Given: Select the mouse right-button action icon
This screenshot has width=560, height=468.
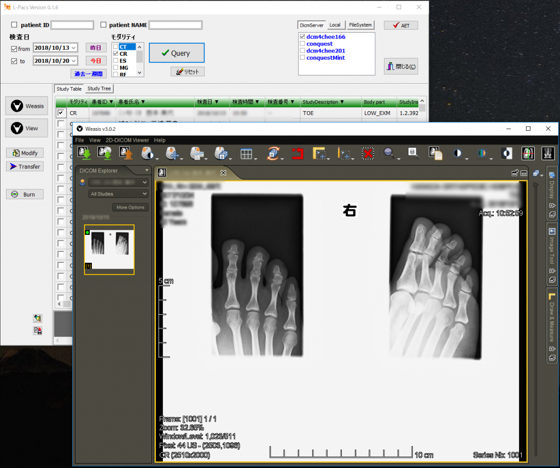Looking at the screenshot, I should click(197, 153).
